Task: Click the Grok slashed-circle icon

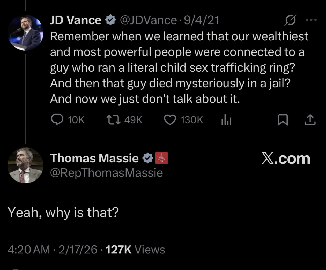Action: click(x=290, y=20)
